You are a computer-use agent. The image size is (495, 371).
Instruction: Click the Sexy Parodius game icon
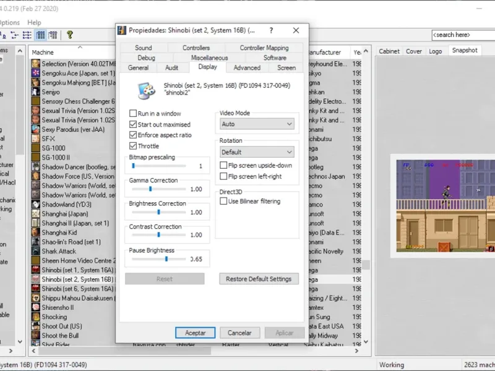point(36,129)
